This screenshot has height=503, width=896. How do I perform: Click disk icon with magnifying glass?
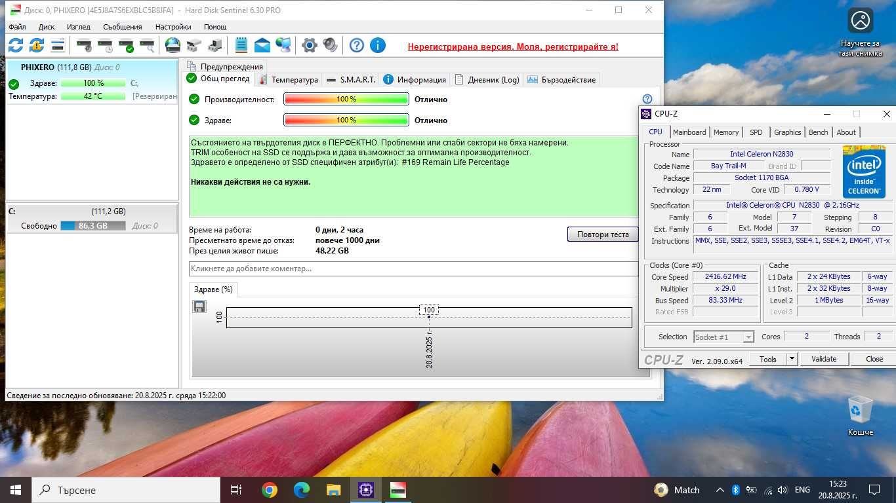[x=147, y=45]
